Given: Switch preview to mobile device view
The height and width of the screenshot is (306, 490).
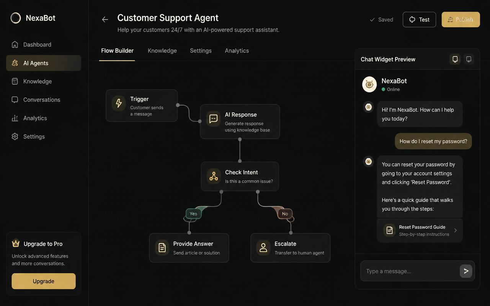Looking at the screenshot, I should click(x=455, y=59).
